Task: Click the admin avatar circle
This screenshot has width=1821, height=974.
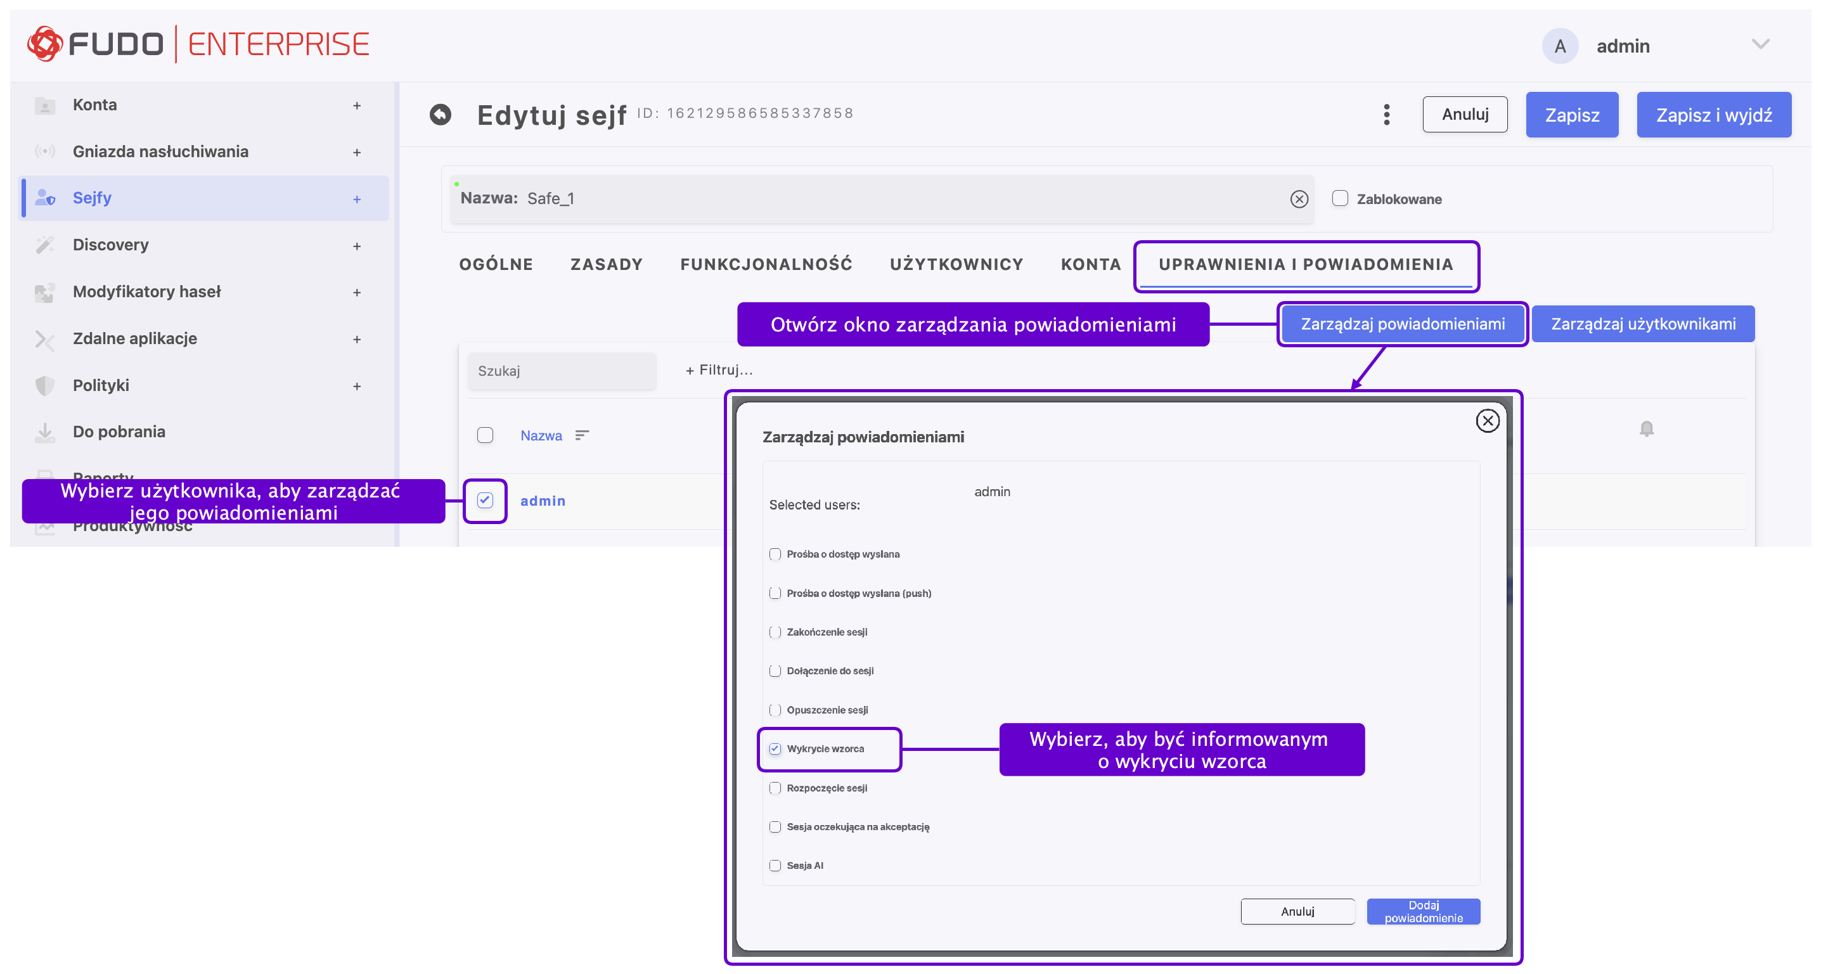Action: click(1559, 46)
